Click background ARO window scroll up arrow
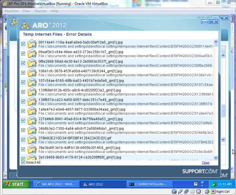The height and width of the screenshot is (195, 236). (x=223, y=55)
